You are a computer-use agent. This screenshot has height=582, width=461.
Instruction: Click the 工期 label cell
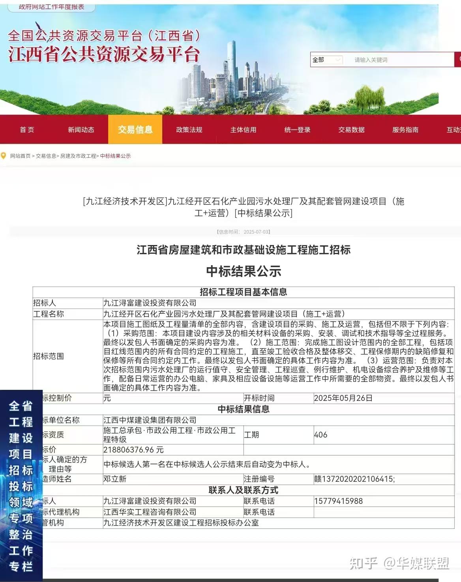[278, 435]
